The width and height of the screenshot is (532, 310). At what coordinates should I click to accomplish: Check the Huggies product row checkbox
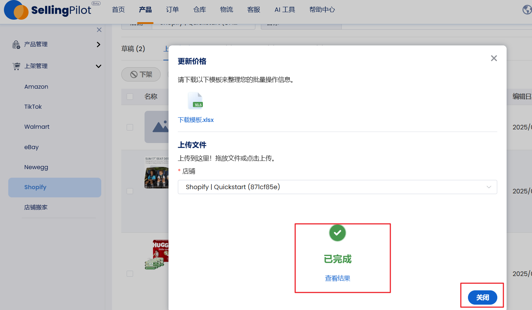tap(130, 274)
